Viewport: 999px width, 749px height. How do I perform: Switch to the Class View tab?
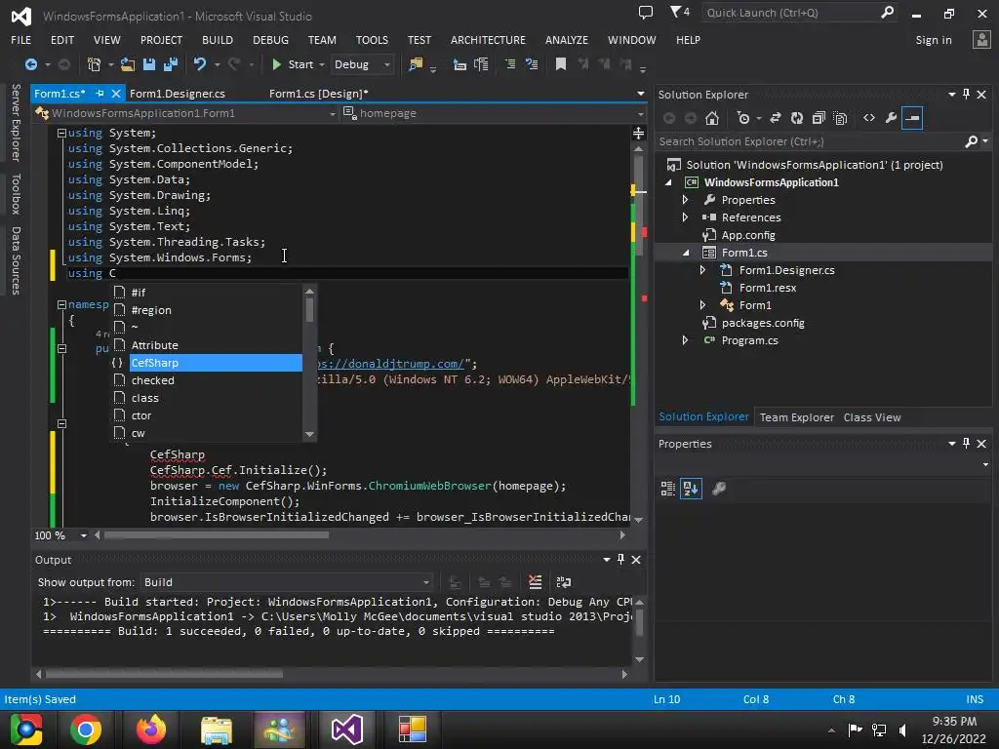(x=872, y=417)
